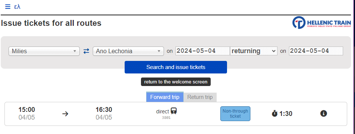Edit the return date field

coord(316,51)
